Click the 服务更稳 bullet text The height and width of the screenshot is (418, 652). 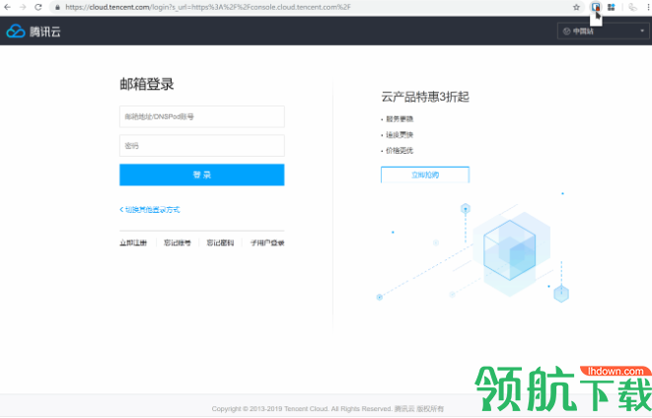[399, 119]
